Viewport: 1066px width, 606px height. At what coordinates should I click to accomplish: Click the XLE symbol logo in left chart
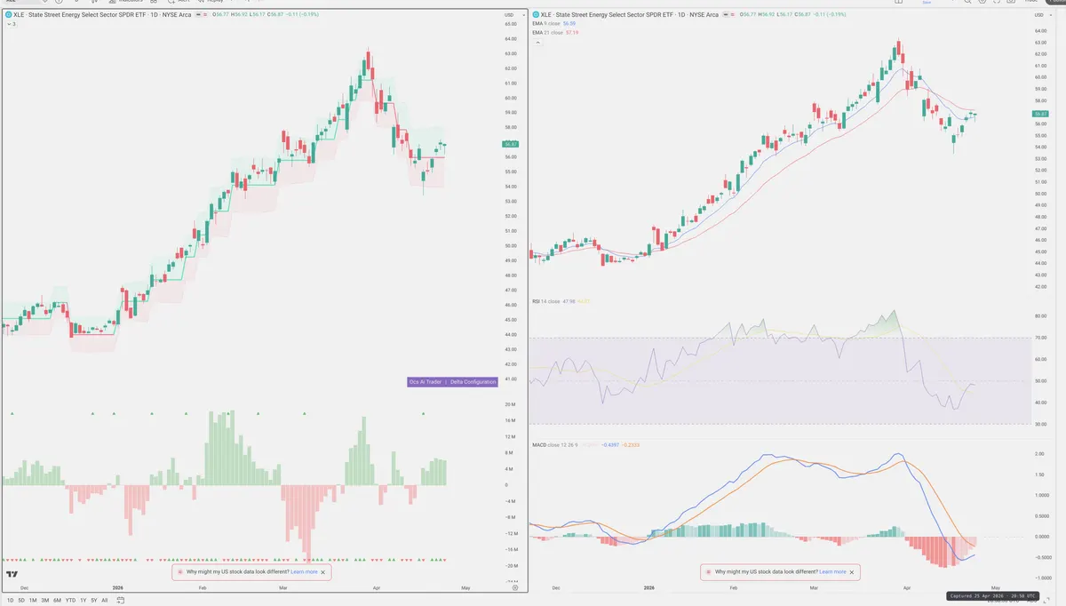click(8, 15)
